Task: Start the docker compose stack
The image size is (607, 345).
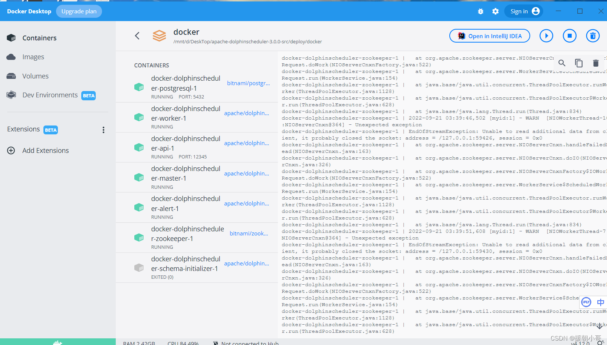Action: pyautogui.click(x=546, y=36)
